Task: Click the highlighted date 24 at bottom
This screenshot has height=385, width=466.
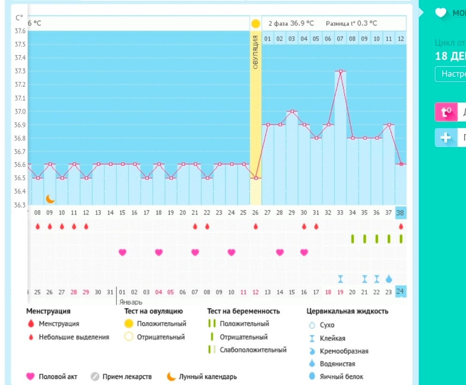Action: click(400, 291)
